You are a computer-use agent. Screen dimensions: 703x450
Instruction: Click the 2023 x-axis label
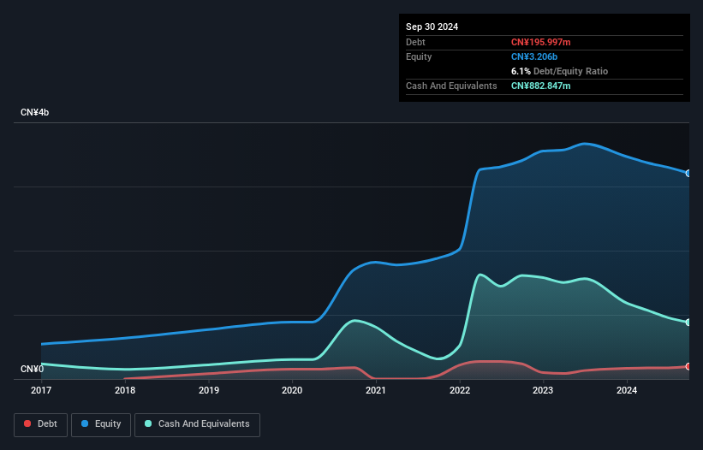click(543, 390)
